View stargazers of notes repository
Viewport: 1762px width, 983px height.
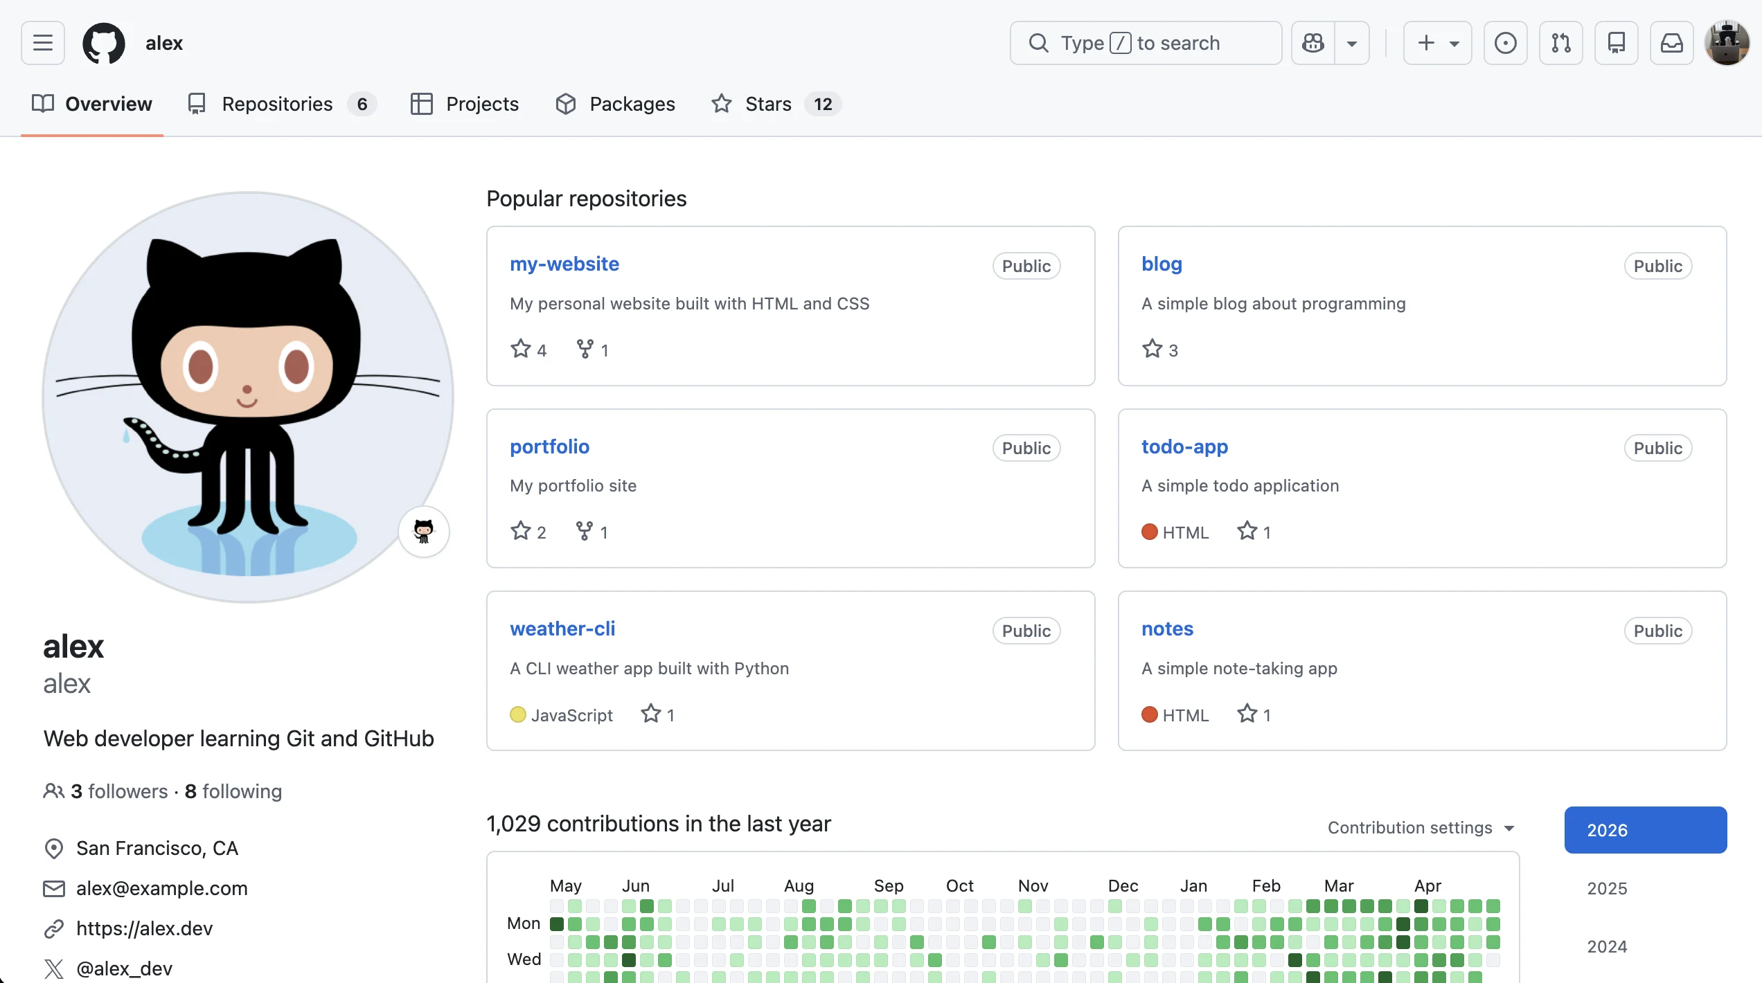(x=1254, y=714)
